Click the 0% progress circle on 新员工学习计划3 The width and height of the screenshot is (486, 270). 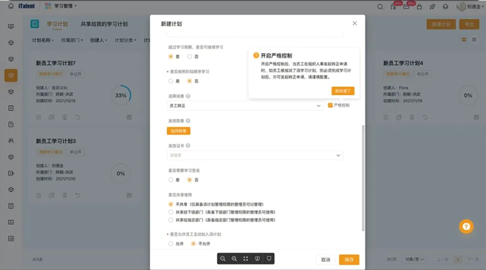coord(121,174)
